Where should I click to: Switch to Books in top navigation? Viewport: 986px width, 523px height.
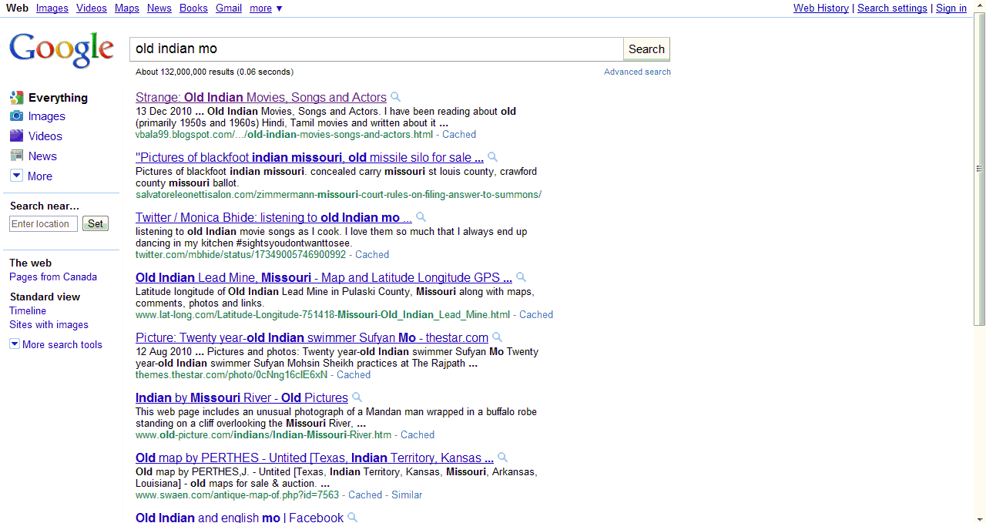193,8
